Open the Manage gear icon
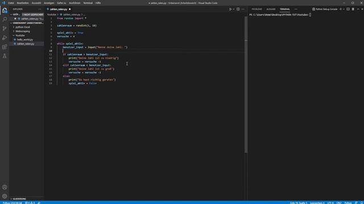364x204 pixels. point(5,196)
